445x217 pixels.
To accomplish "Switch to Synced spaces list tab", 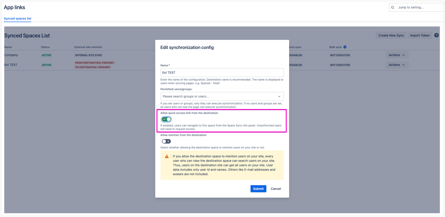I will coord(18,19).
